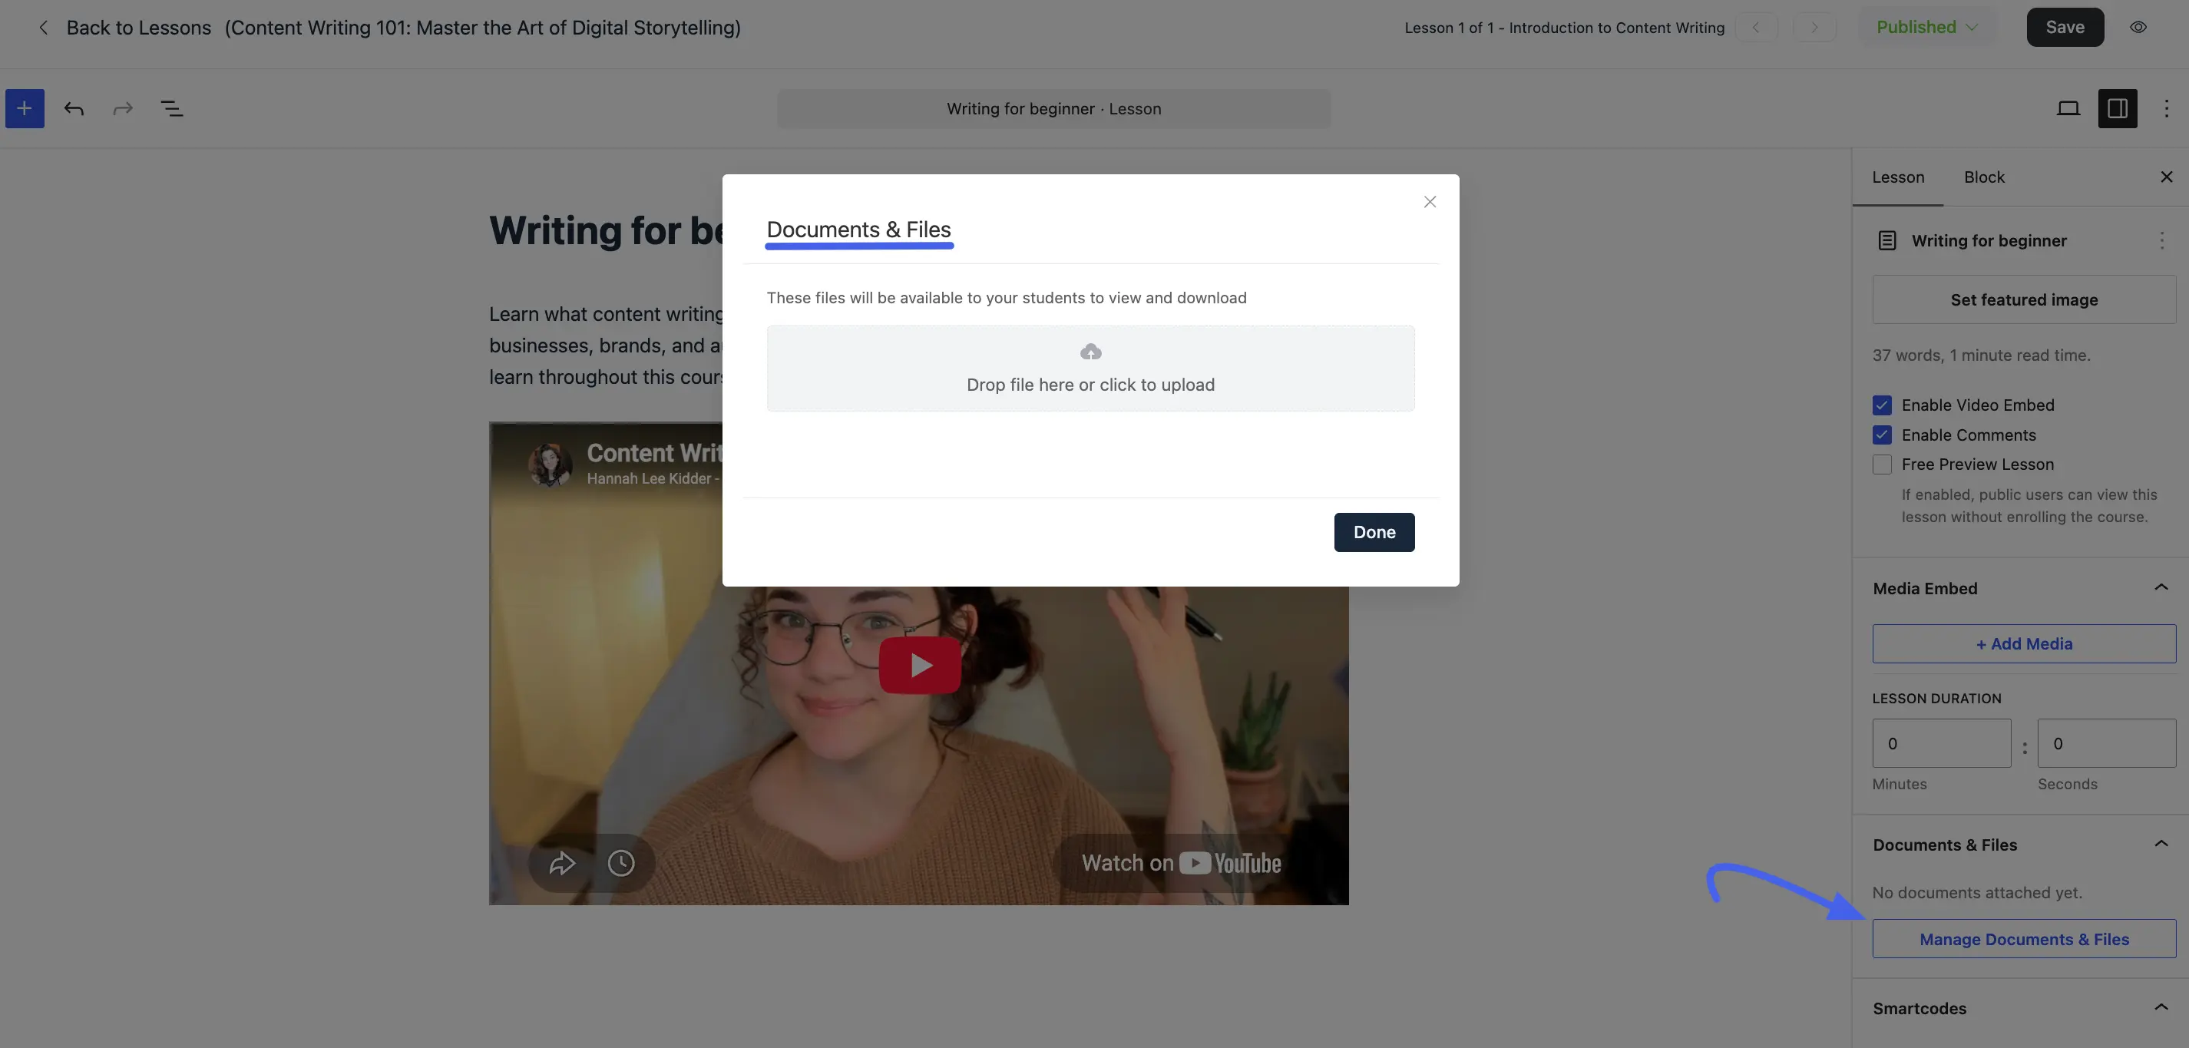Viewport: 2189px width, 1048px height.
Task: Go to next lesson arrow
Action: pos(1815,27)
